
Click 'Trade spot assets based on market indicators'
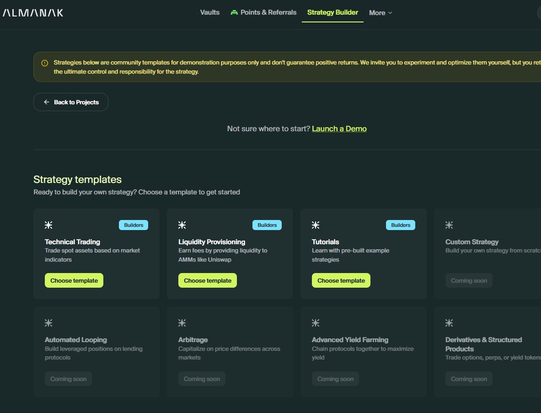click(92, 255)
